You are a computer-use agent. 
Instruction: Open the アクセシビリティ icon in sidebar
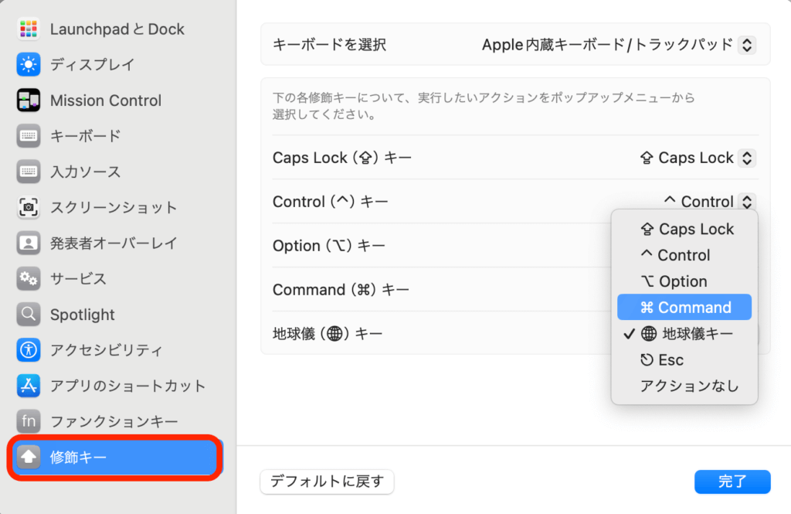29,350
